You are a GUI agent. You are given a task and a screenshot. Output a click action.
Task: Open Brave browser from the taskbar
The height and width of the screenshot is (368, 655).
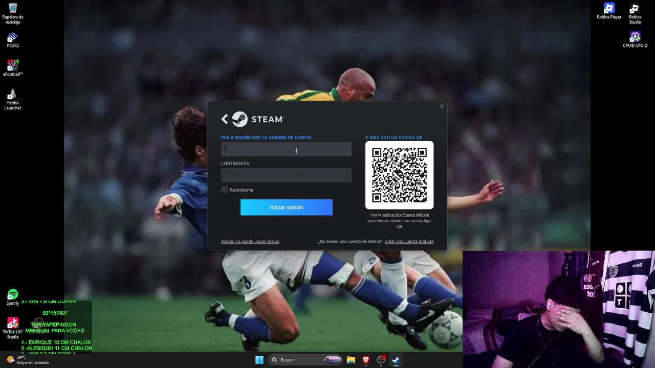click(366, 360)
